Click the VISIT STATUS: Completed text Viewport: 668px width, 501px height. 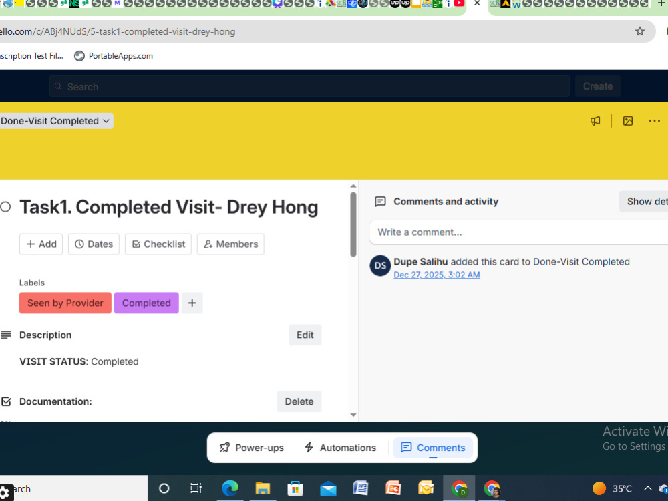79,361
